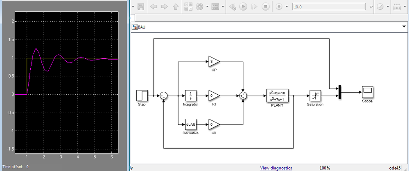
Task: Click the Step Back simulation button
Action: coord(233,7)
